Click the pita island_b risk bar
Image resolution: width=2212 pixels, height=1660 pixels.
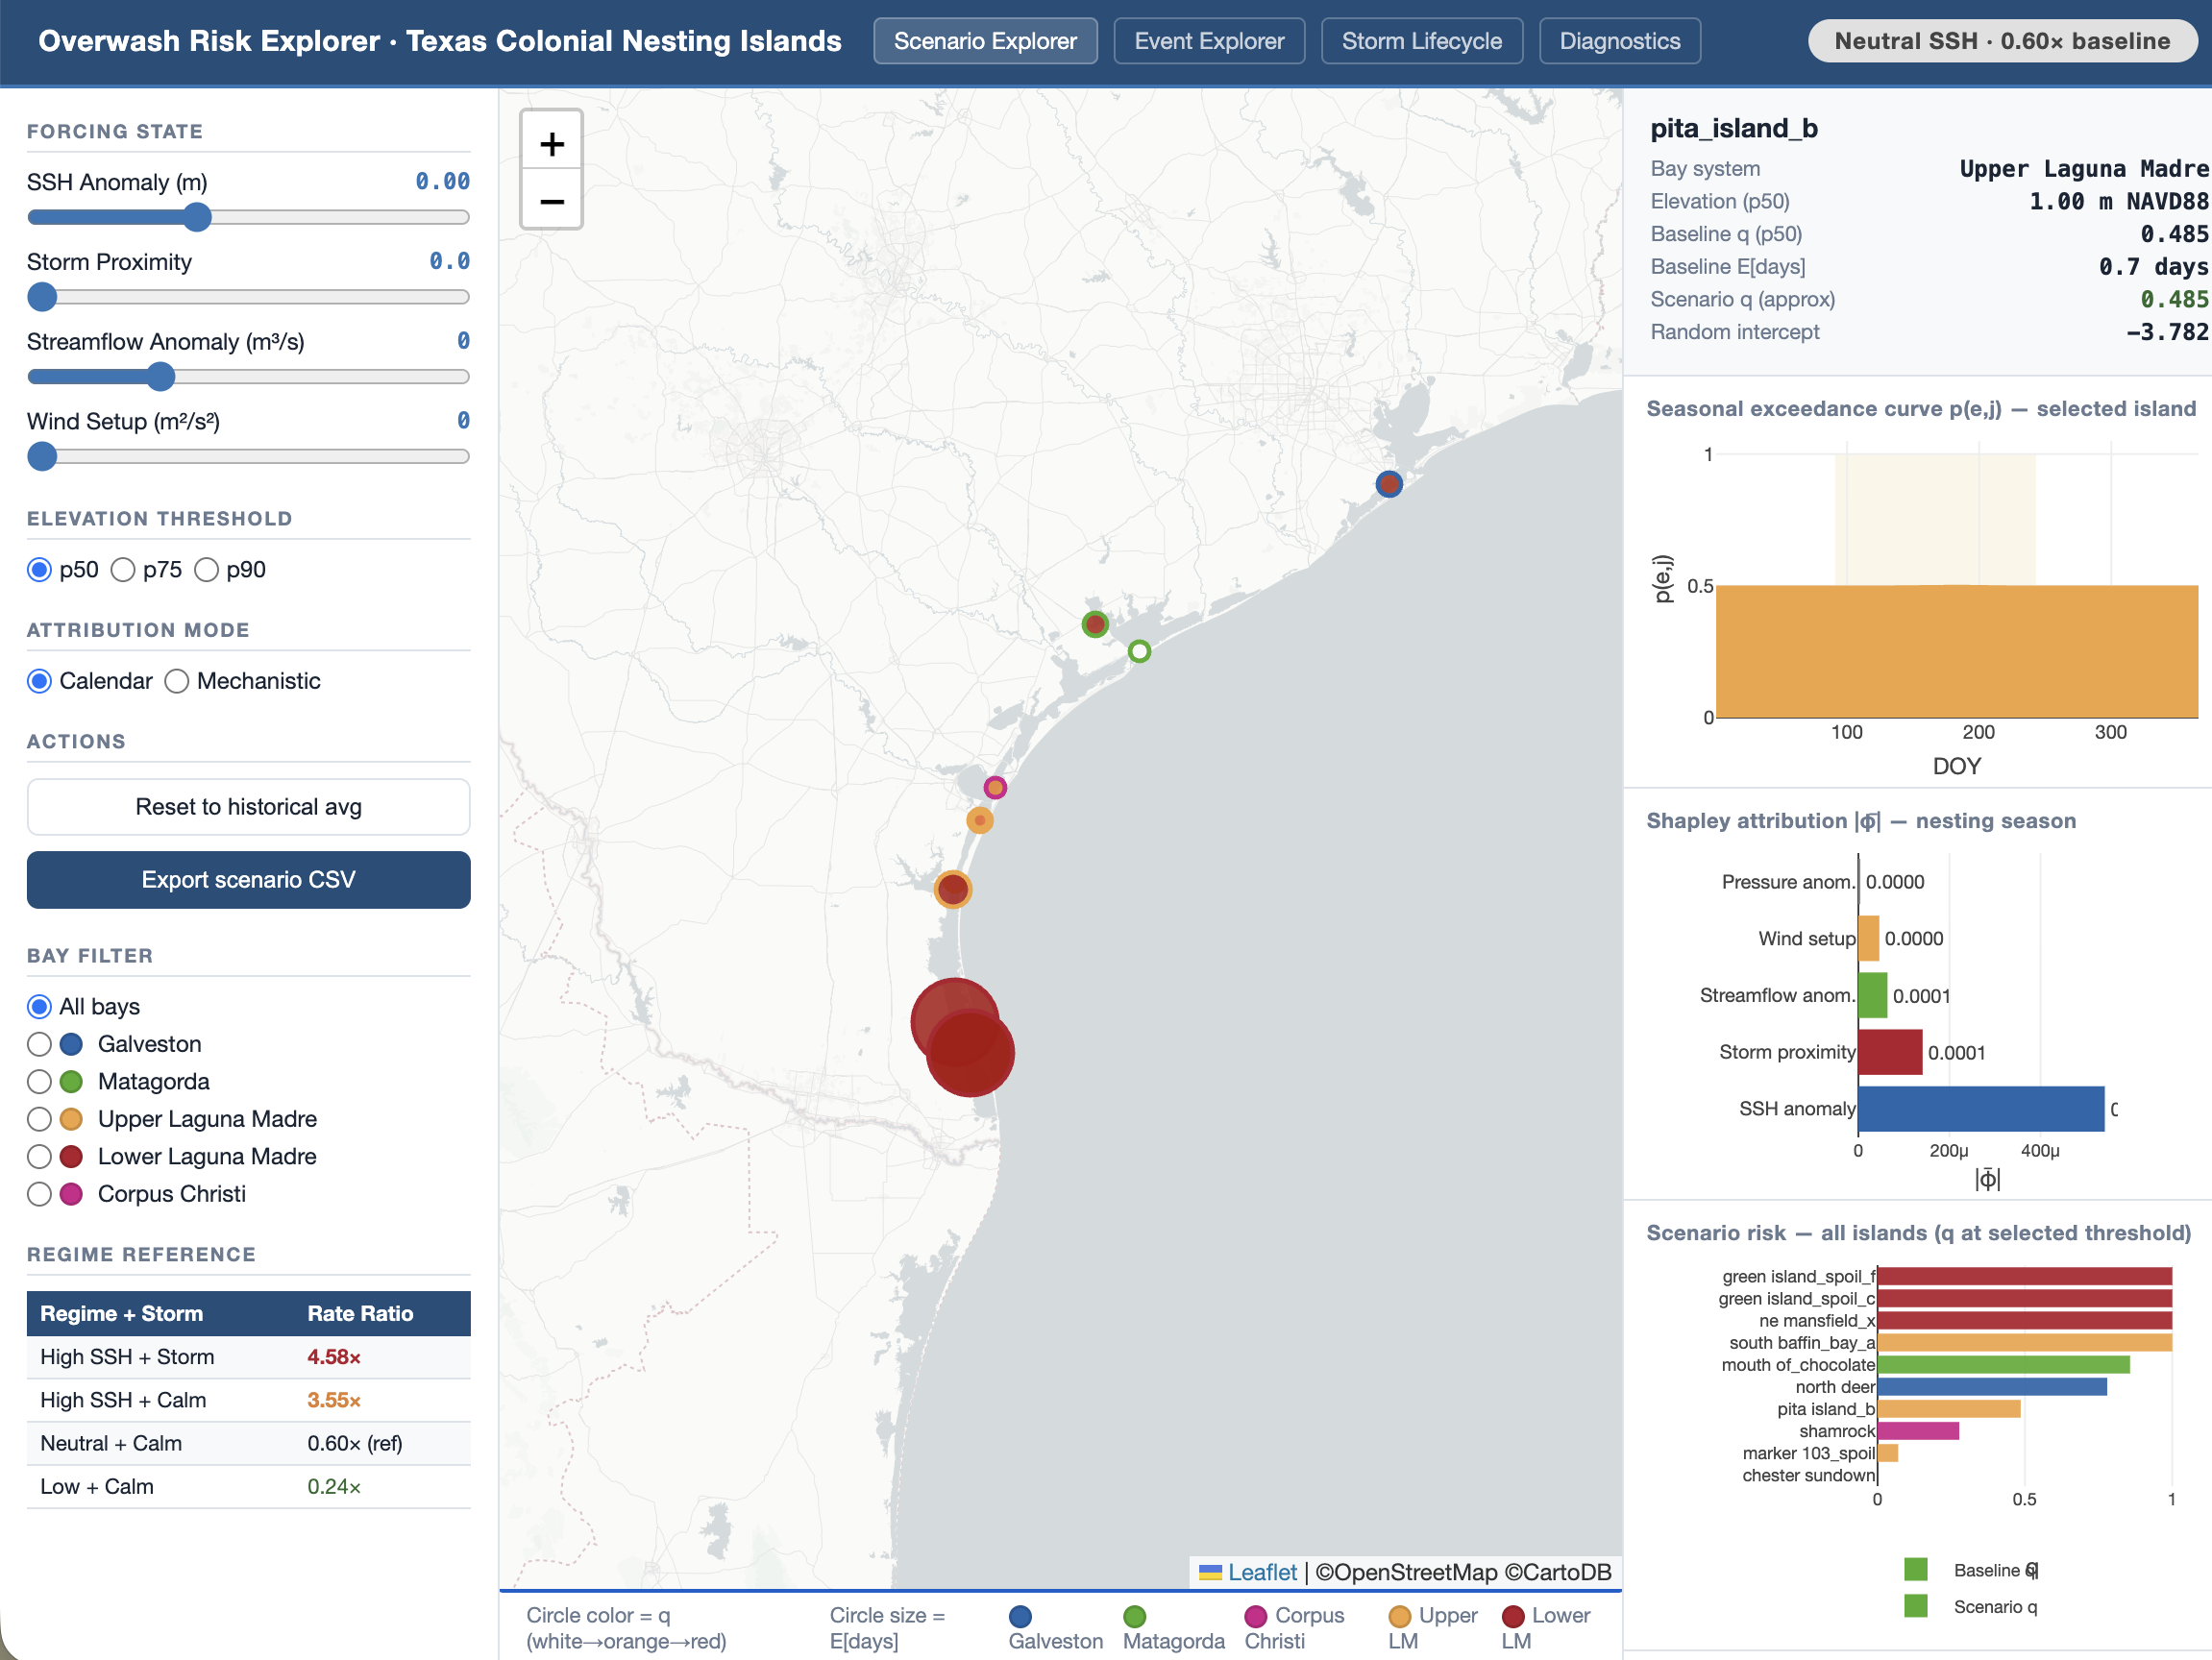(x=1950, y=1409)
